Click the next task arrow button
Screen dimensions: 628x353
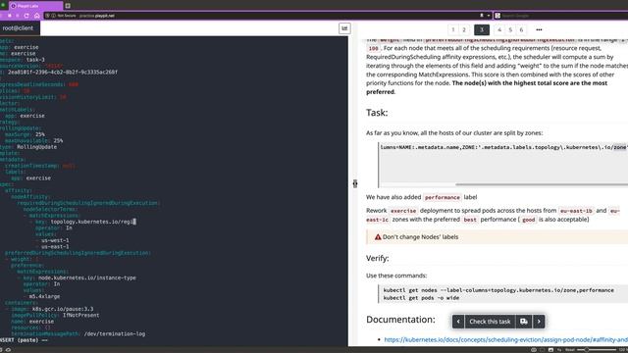click(x=539, y=322)
